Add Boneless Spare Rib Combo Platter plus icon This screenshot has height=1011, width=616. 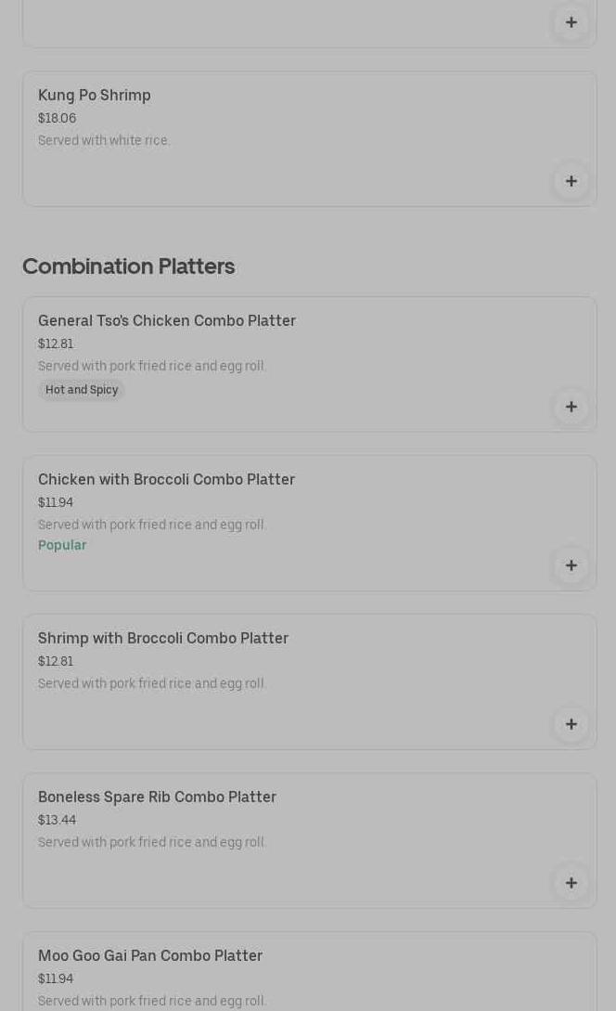click(571, 883)
